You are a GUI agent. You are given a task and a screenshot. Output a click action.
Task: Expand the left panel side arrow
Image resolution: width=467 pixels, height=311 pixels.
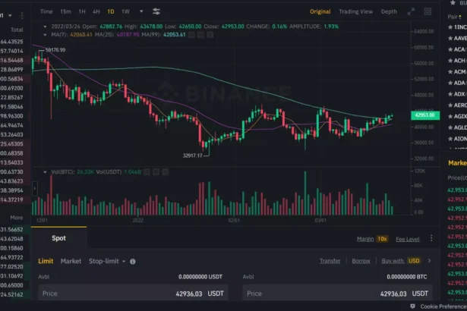tap(34, 188)
